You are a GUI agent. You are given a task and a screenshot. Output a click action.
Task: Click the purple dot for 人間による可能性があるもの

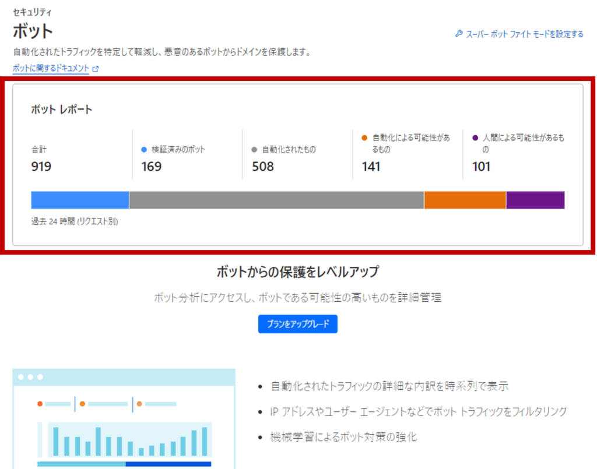click(475, 138)
